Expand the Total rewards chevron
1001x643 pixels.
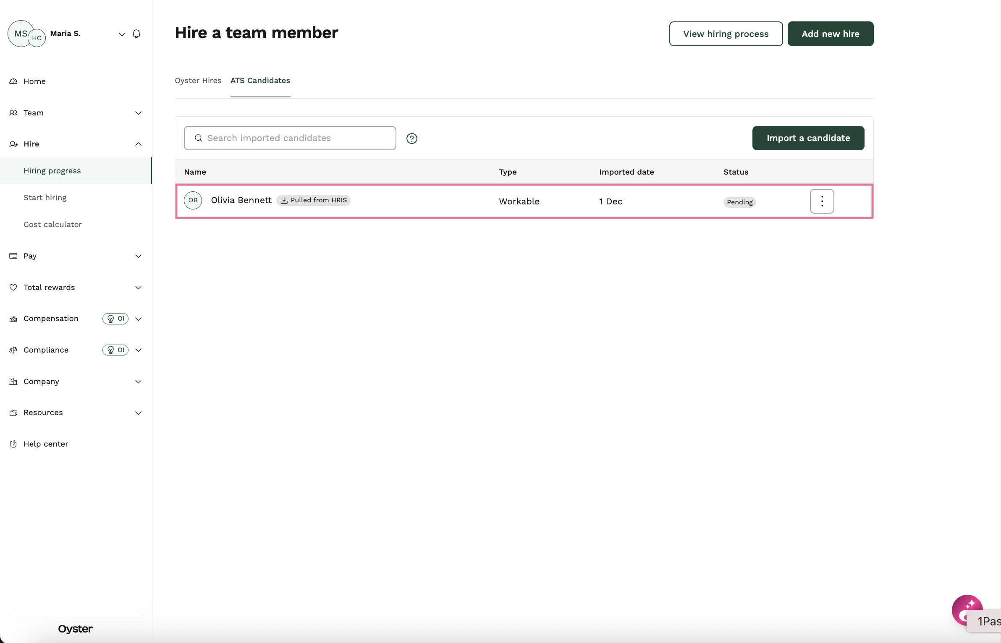pyautogui.click(x=138, y=288)
